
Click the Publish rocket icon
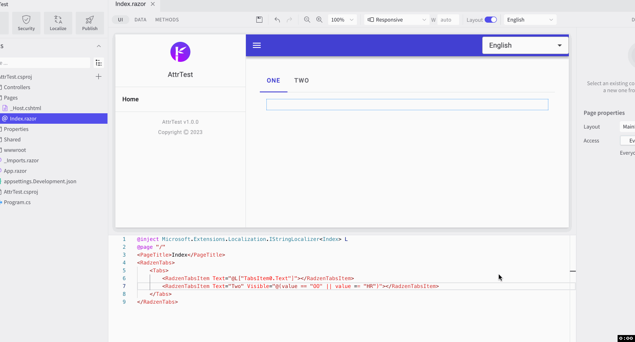pyautogui.click(x=90, y=20)
